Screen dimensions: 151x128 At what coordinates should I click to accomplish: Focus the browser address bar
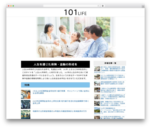click(x=71, y=6)
